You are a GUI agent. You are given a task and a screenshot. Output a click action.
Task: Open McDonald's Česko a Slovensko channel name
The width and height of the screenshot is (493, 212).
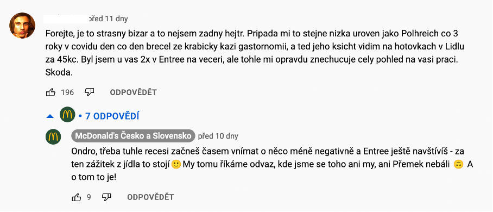coord(134,136)
